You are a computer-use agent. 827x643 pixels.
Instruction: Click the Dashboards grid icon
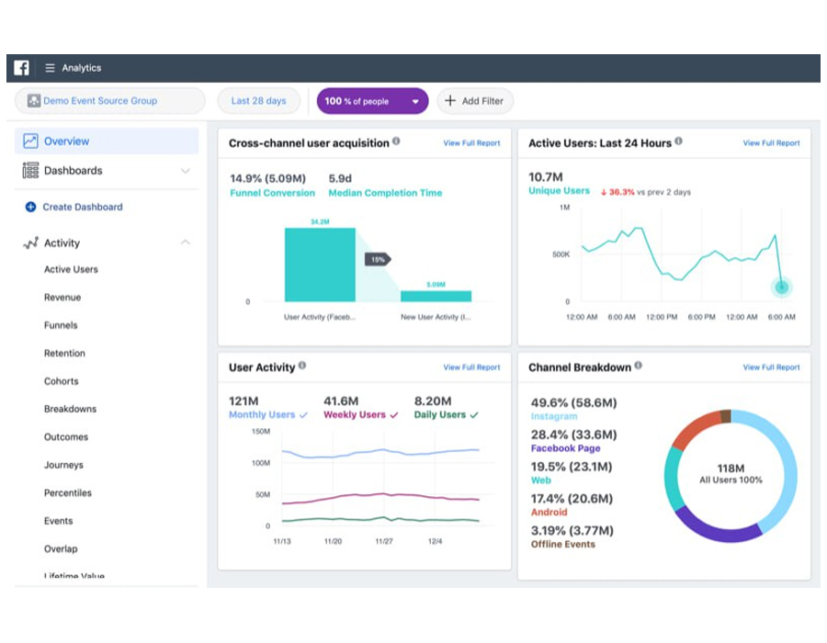click(30, 171)
